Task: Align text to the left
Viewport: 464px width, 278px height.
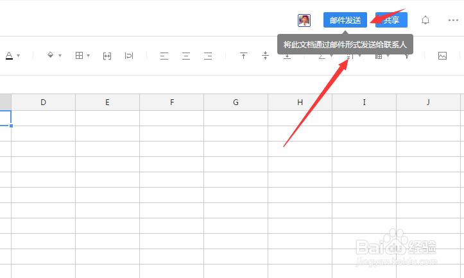Action: tap(164, 56)
